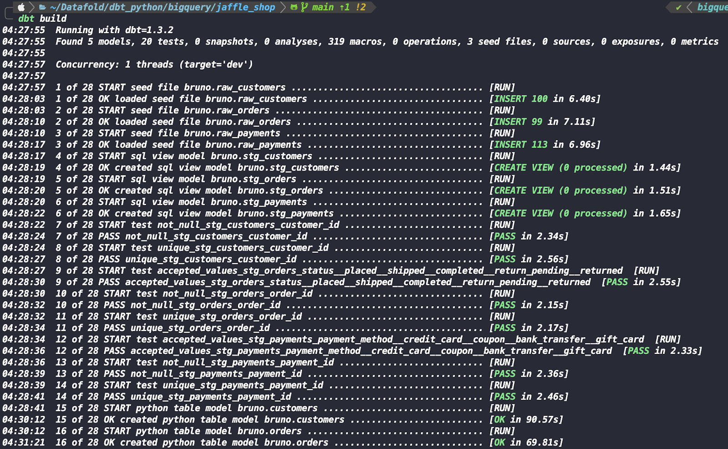Click the '[RUN]' tag on the '9 of 28' line
728x449 pixels.
click(x=647, y=271)
